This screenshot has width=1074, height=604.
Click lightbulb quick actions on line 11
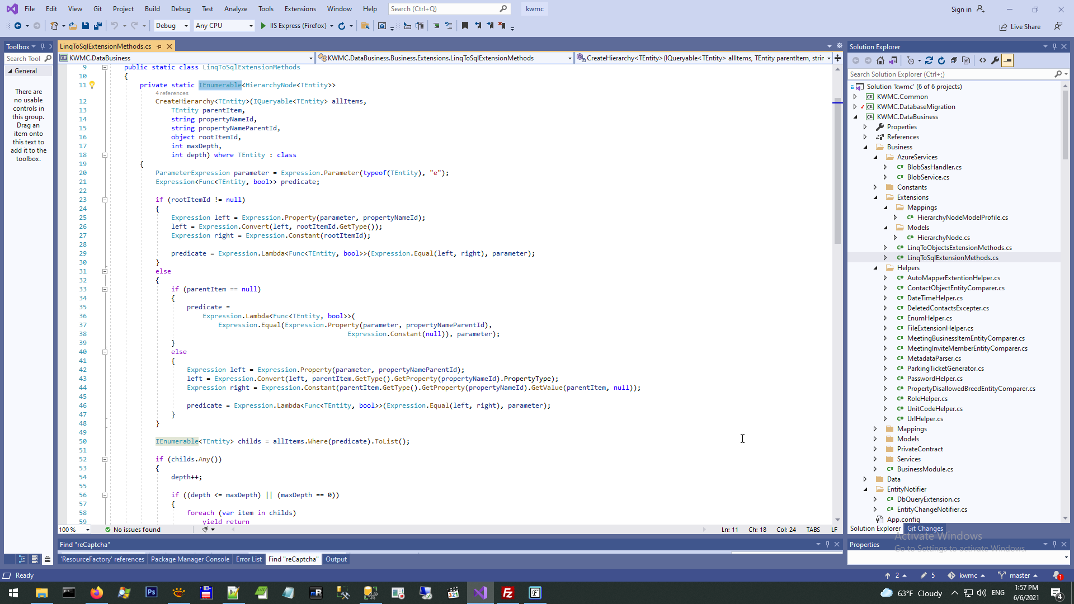point(92,85)
